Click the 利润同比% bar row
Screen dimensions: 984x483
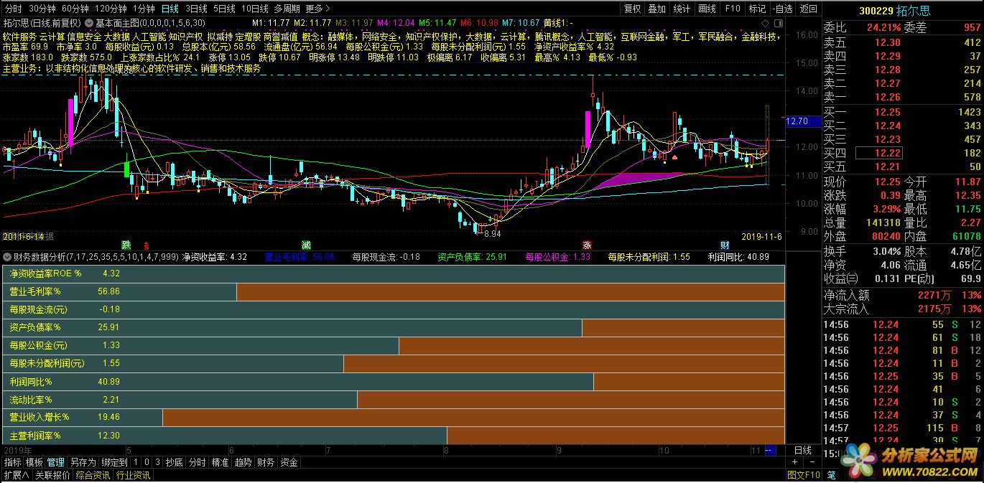tap(394, 381)
